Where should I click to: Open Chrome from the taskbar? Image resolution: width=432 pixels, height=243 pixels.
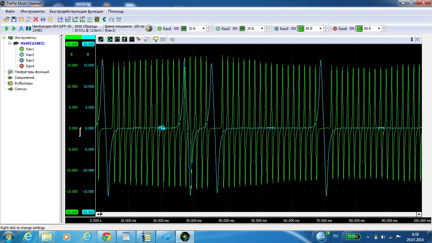(106, 236)
